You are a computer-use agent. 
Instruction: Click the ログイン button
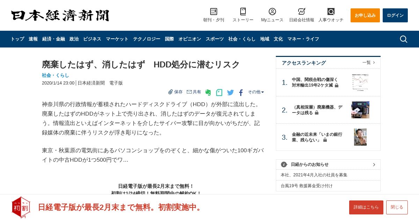click(395, 15)
